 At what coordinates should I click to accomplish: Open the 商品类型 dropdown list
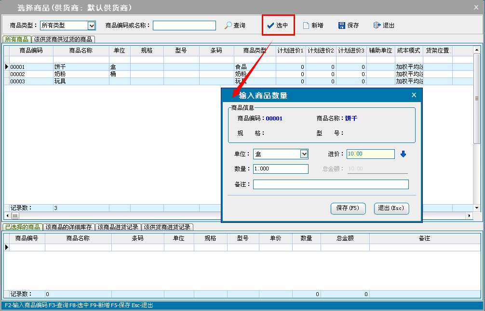point(92,26)
